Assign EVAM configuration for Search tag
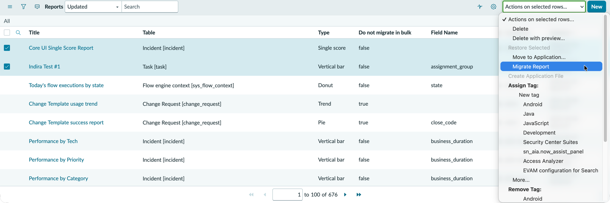 (560, 170)
